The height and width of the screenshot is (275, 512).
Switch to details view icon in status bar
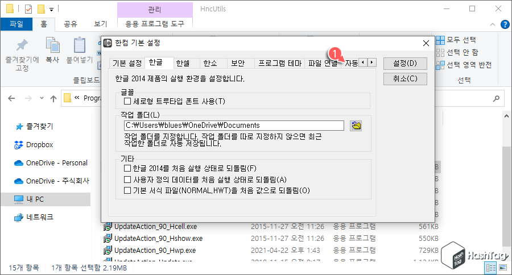[x=491, y=268]
